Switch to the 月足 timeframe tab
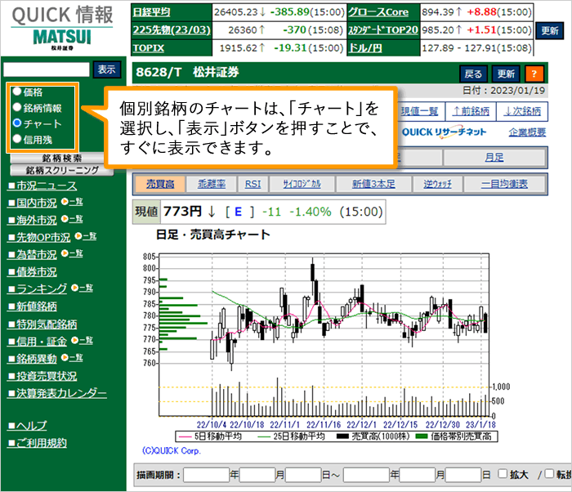572x492 pixels. coord(494,158)
